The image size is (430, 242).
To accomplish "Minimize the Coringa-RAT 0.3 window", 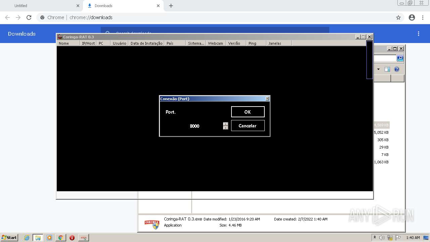I will pyautogui.click(x=358, y=37).
